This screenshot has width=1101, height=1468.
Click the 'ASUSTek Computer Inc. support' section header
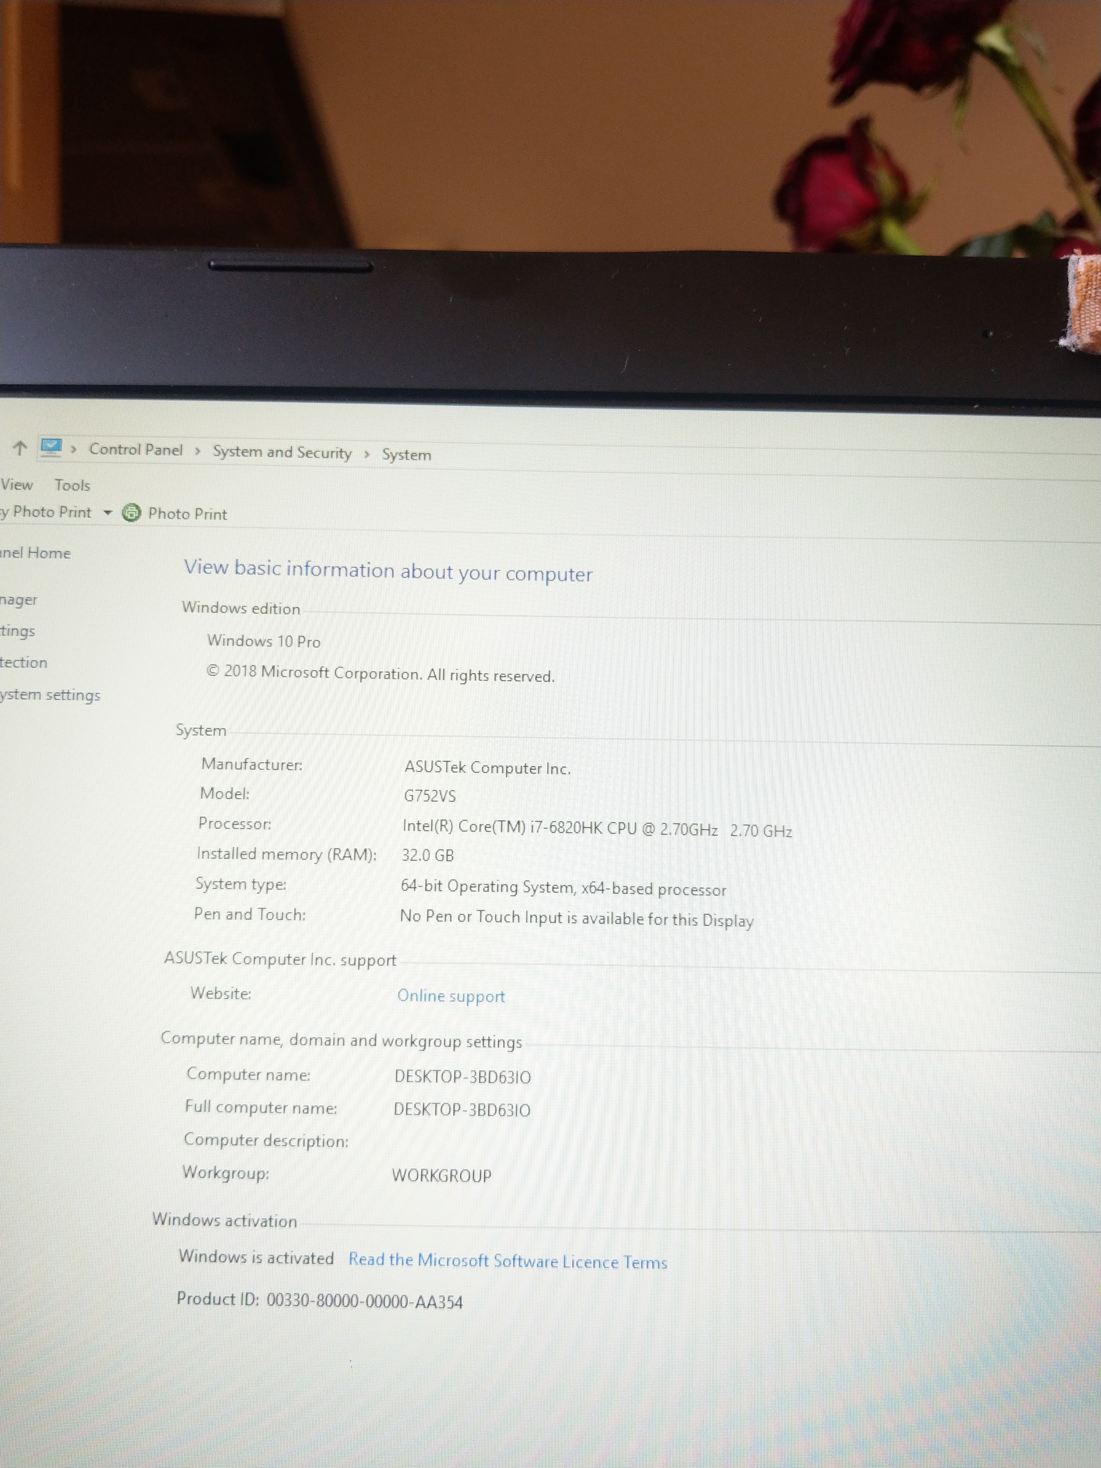(280, 959)
